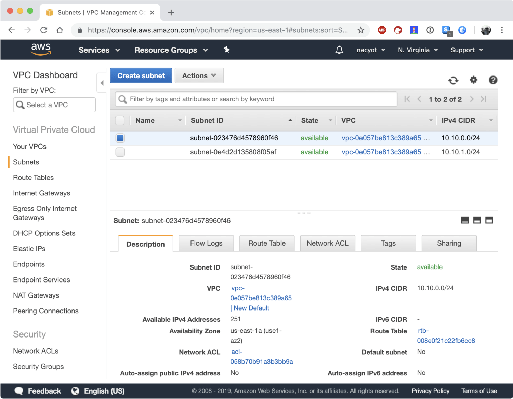Open the AdBlock Plus extension
This screenshot has height=399, width=513.
tap(382, 30)
